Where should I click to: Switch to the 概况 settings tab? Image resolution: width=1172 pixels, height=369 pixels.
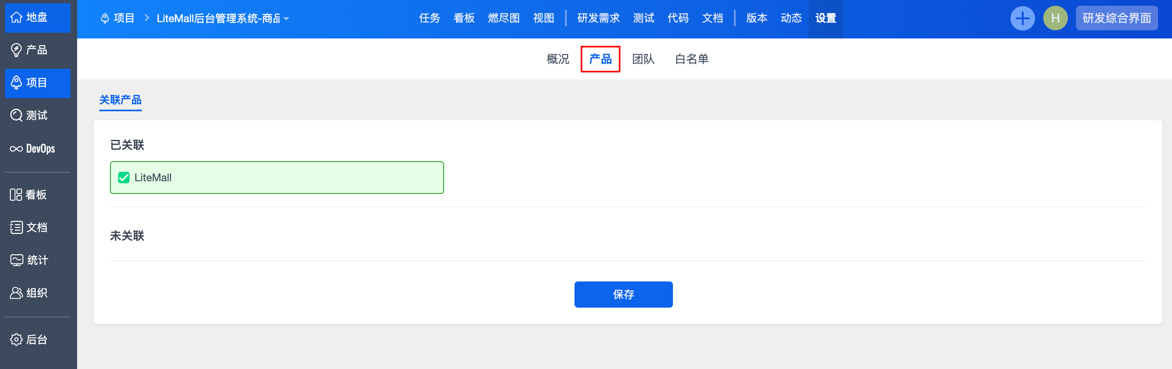pyautogui.click(x=558, y=59)
